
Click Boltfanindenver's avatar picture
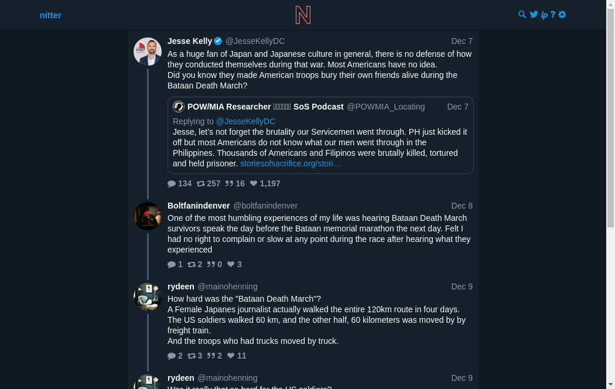tap(148, 216)
